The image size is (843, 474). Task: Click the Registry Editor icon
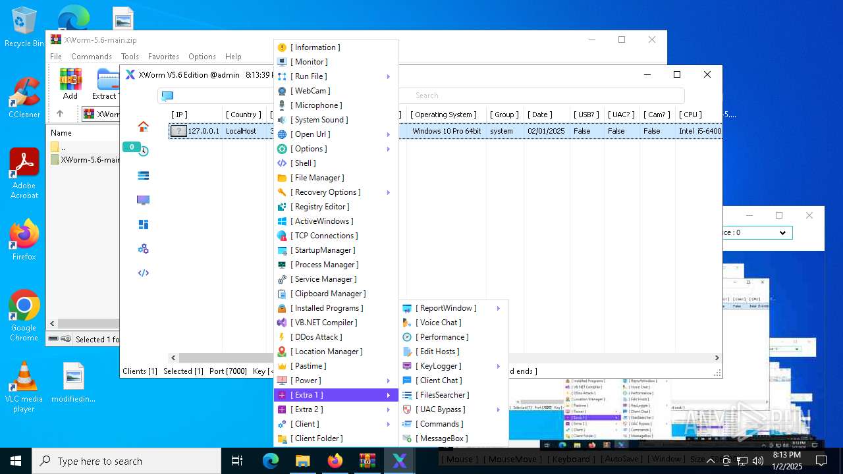tap(282, 207)
